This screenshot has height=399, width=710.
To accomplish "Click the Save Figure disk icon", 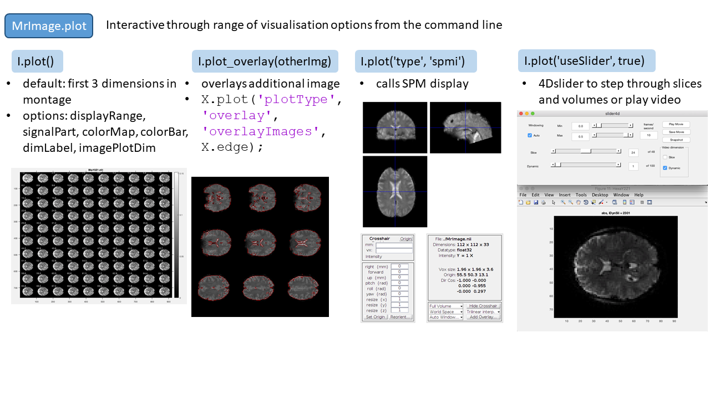I will click(x=536, y=202).
